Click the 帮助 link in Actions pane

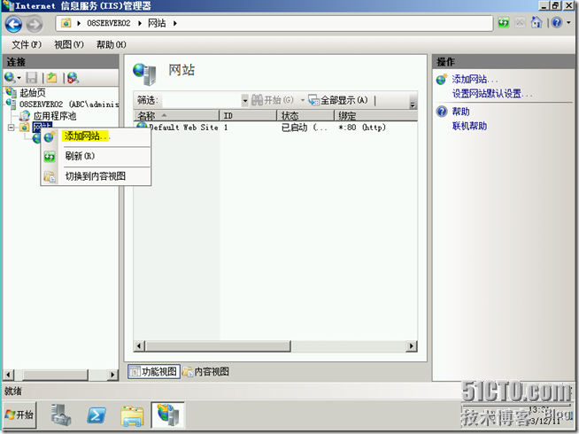[x=460, y=112]
